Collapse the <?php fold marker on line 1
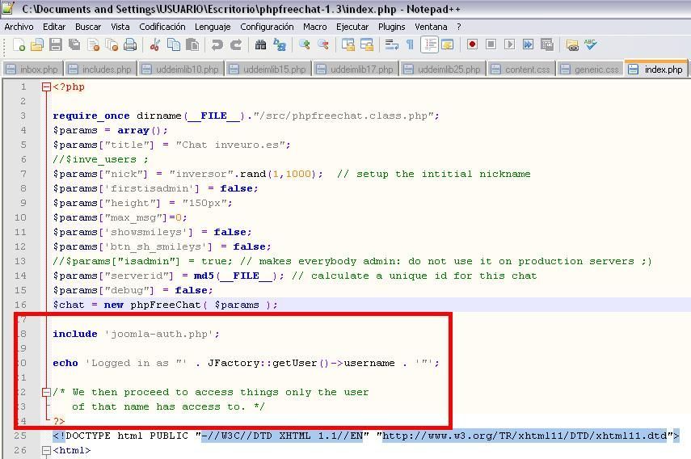The image size is (691, 459). (46, 86)
